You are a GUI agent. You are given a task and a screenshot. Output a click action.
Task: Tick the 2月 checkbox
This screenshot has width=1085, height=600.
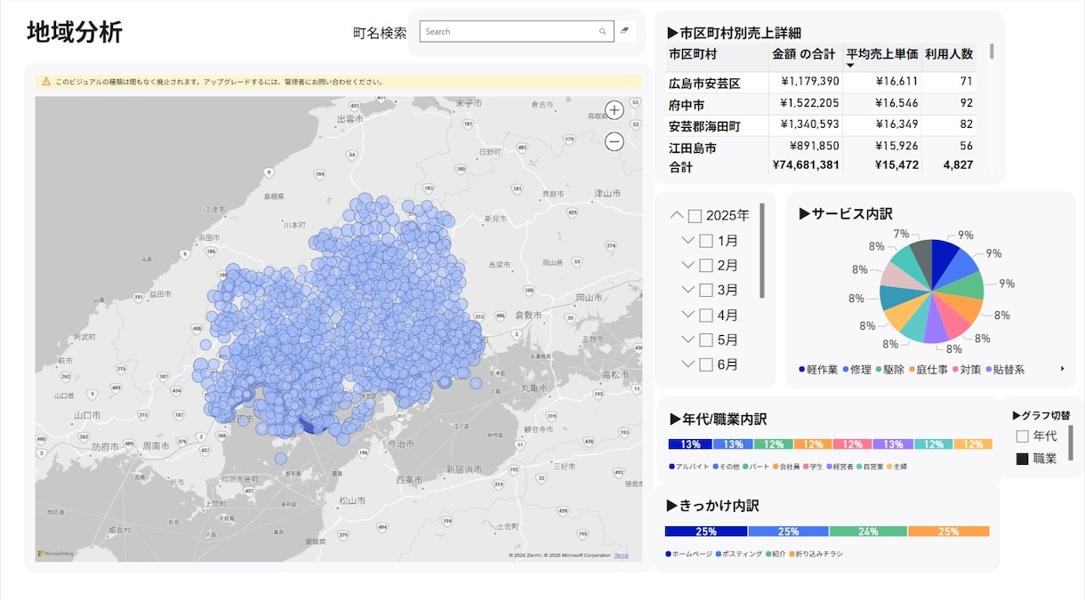(706, 265)
